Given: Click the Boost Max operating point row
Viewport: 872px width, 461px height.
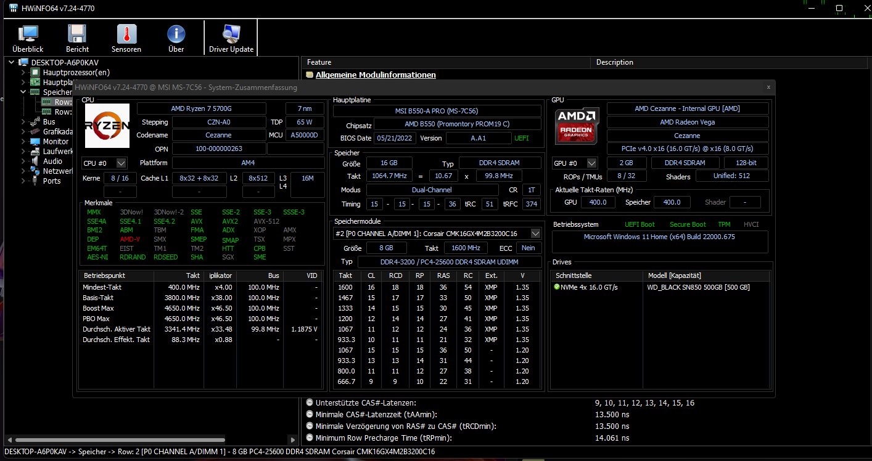Looking at the screenshot, I should (x=201, y=308).
